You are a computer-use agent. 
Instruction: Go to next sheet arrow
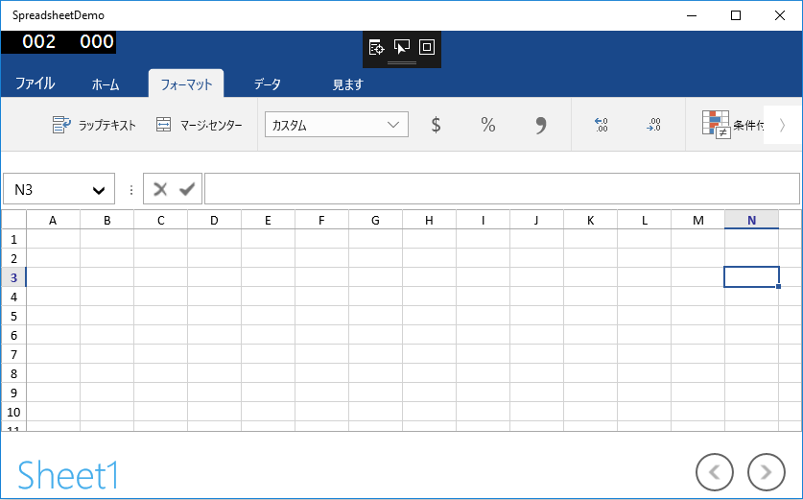click(767, 472)
